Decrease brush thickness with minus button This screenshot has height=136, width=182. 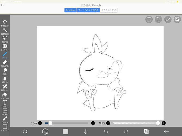pyautogui.click(x=40, y=123)
